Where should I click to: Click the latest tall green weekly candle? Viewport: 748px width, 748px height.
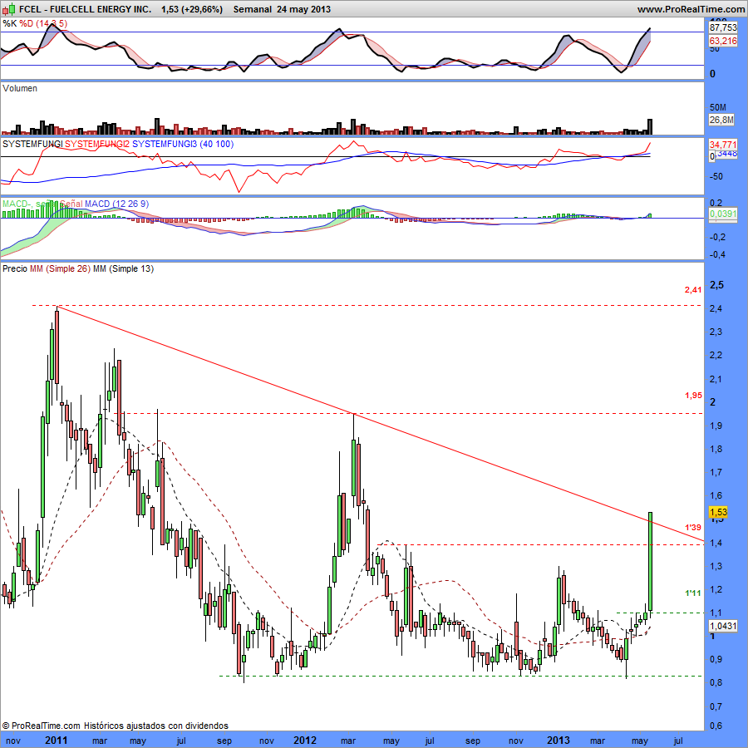click(650, 562)
